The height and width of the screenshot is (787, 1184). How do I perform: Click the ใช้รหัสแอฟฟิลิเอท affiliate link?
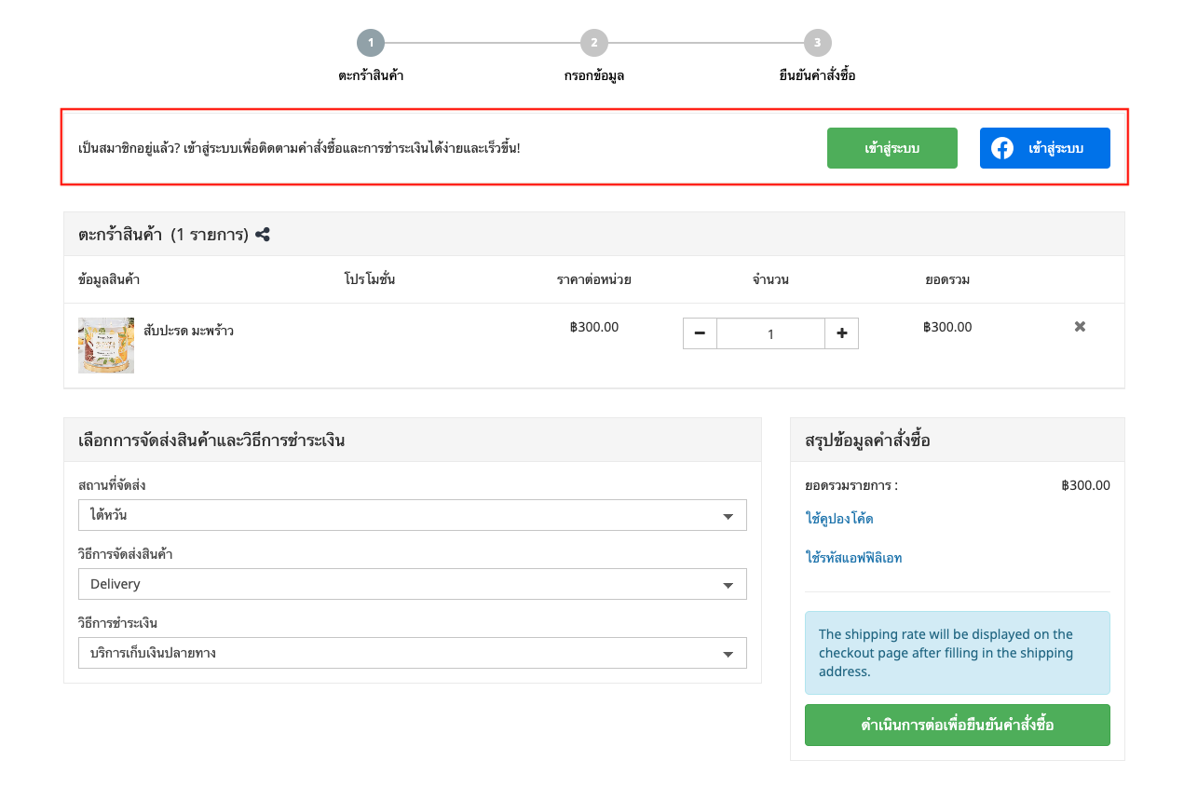pyautogui.click(x=853, y=558)
